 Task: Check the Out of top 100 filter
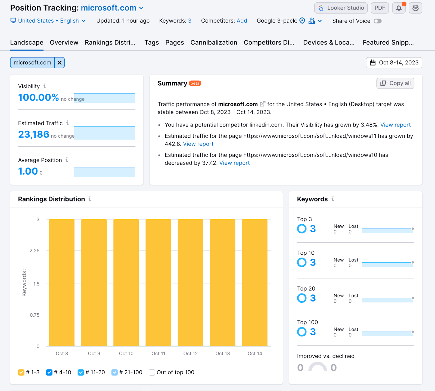pyautogui.click(x=152, y=372)
